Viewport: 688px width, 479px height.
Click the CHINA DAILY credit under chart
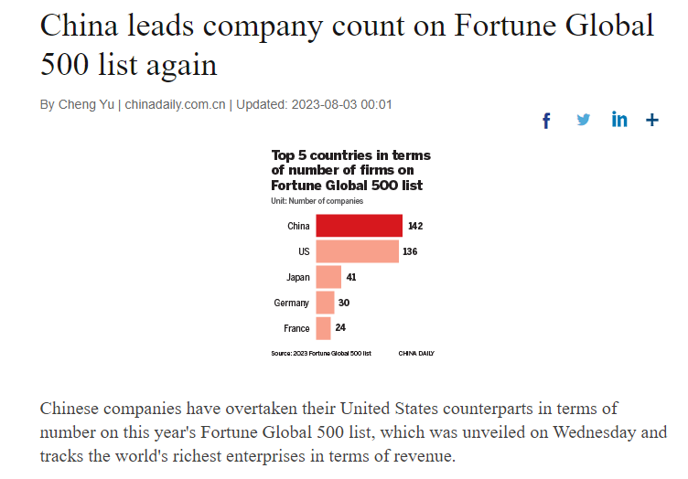pos(416,353)
